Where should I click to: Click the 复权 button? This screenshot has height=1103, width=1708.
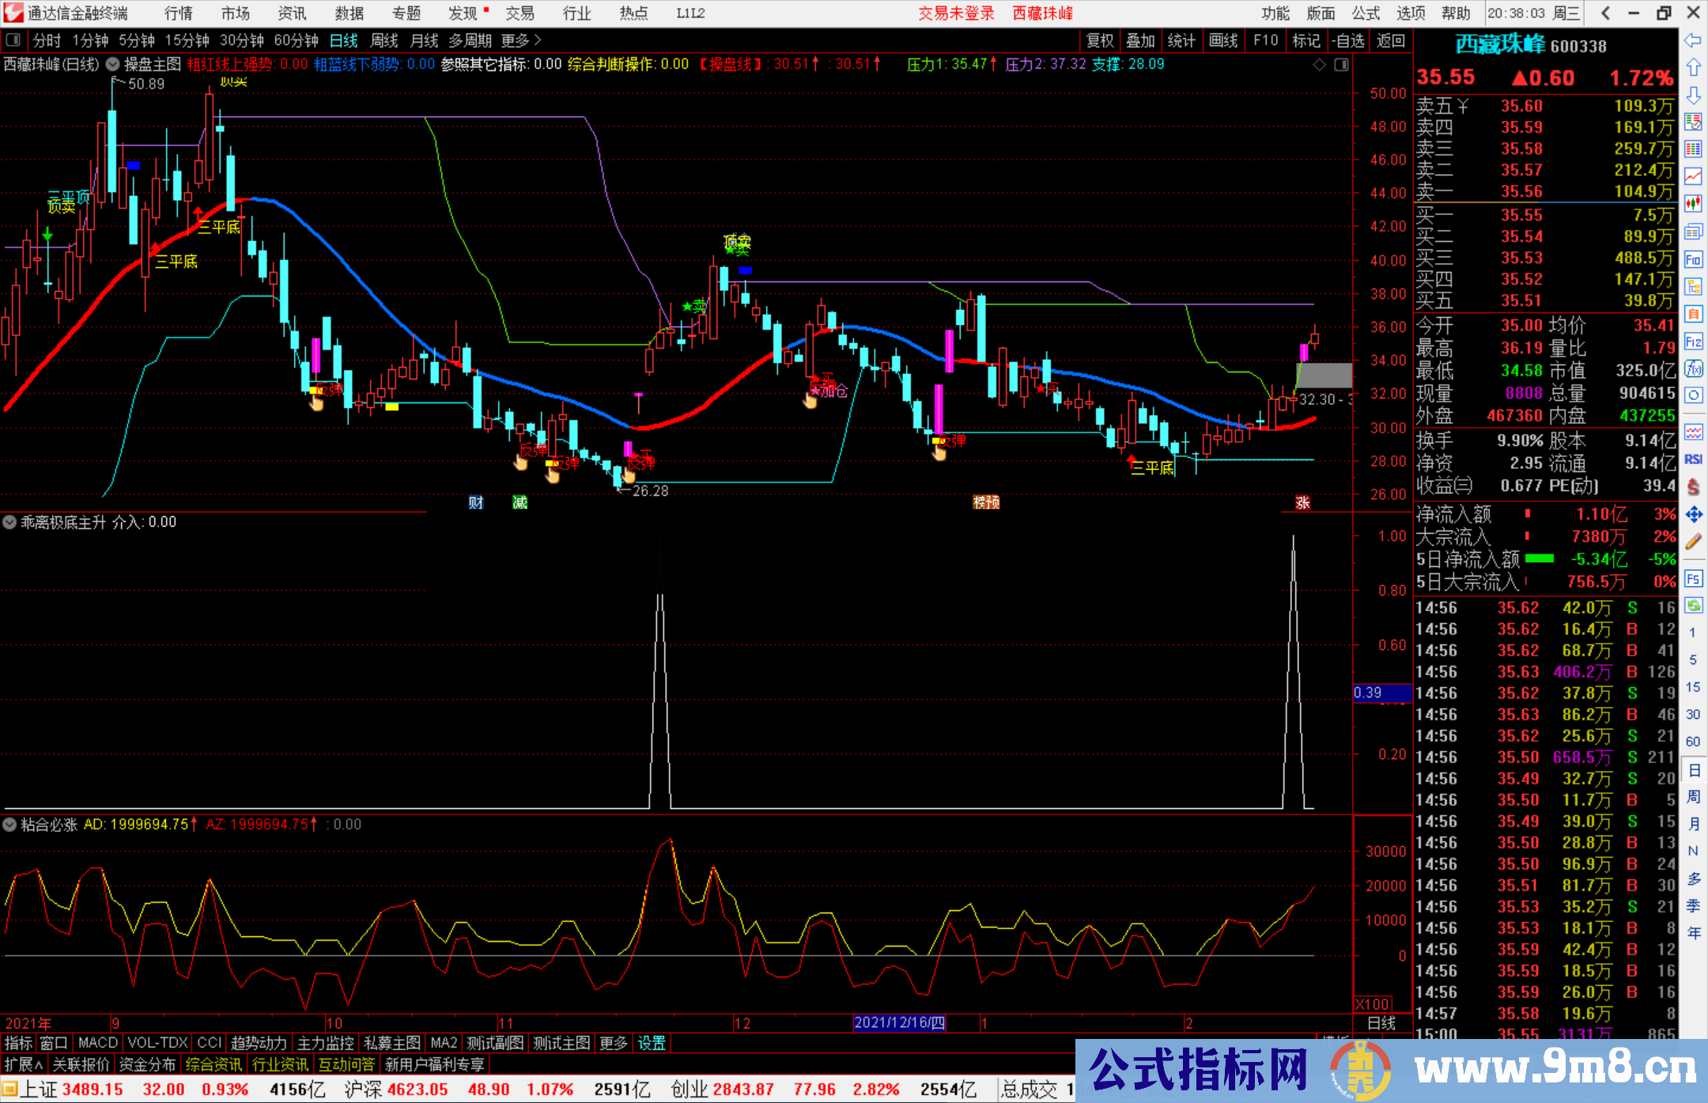click(1099, 40)
